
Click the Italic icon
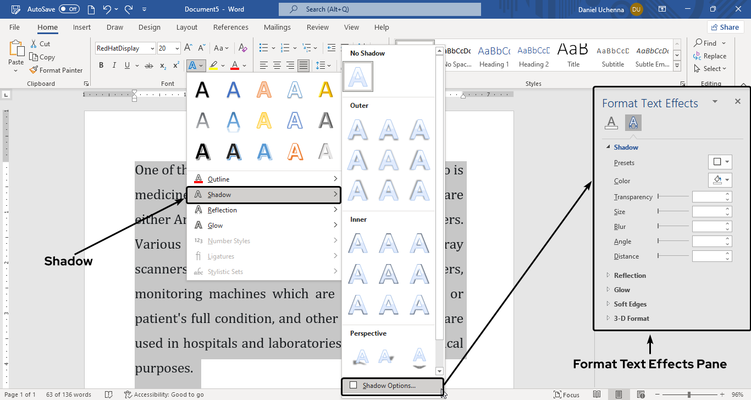114,65
